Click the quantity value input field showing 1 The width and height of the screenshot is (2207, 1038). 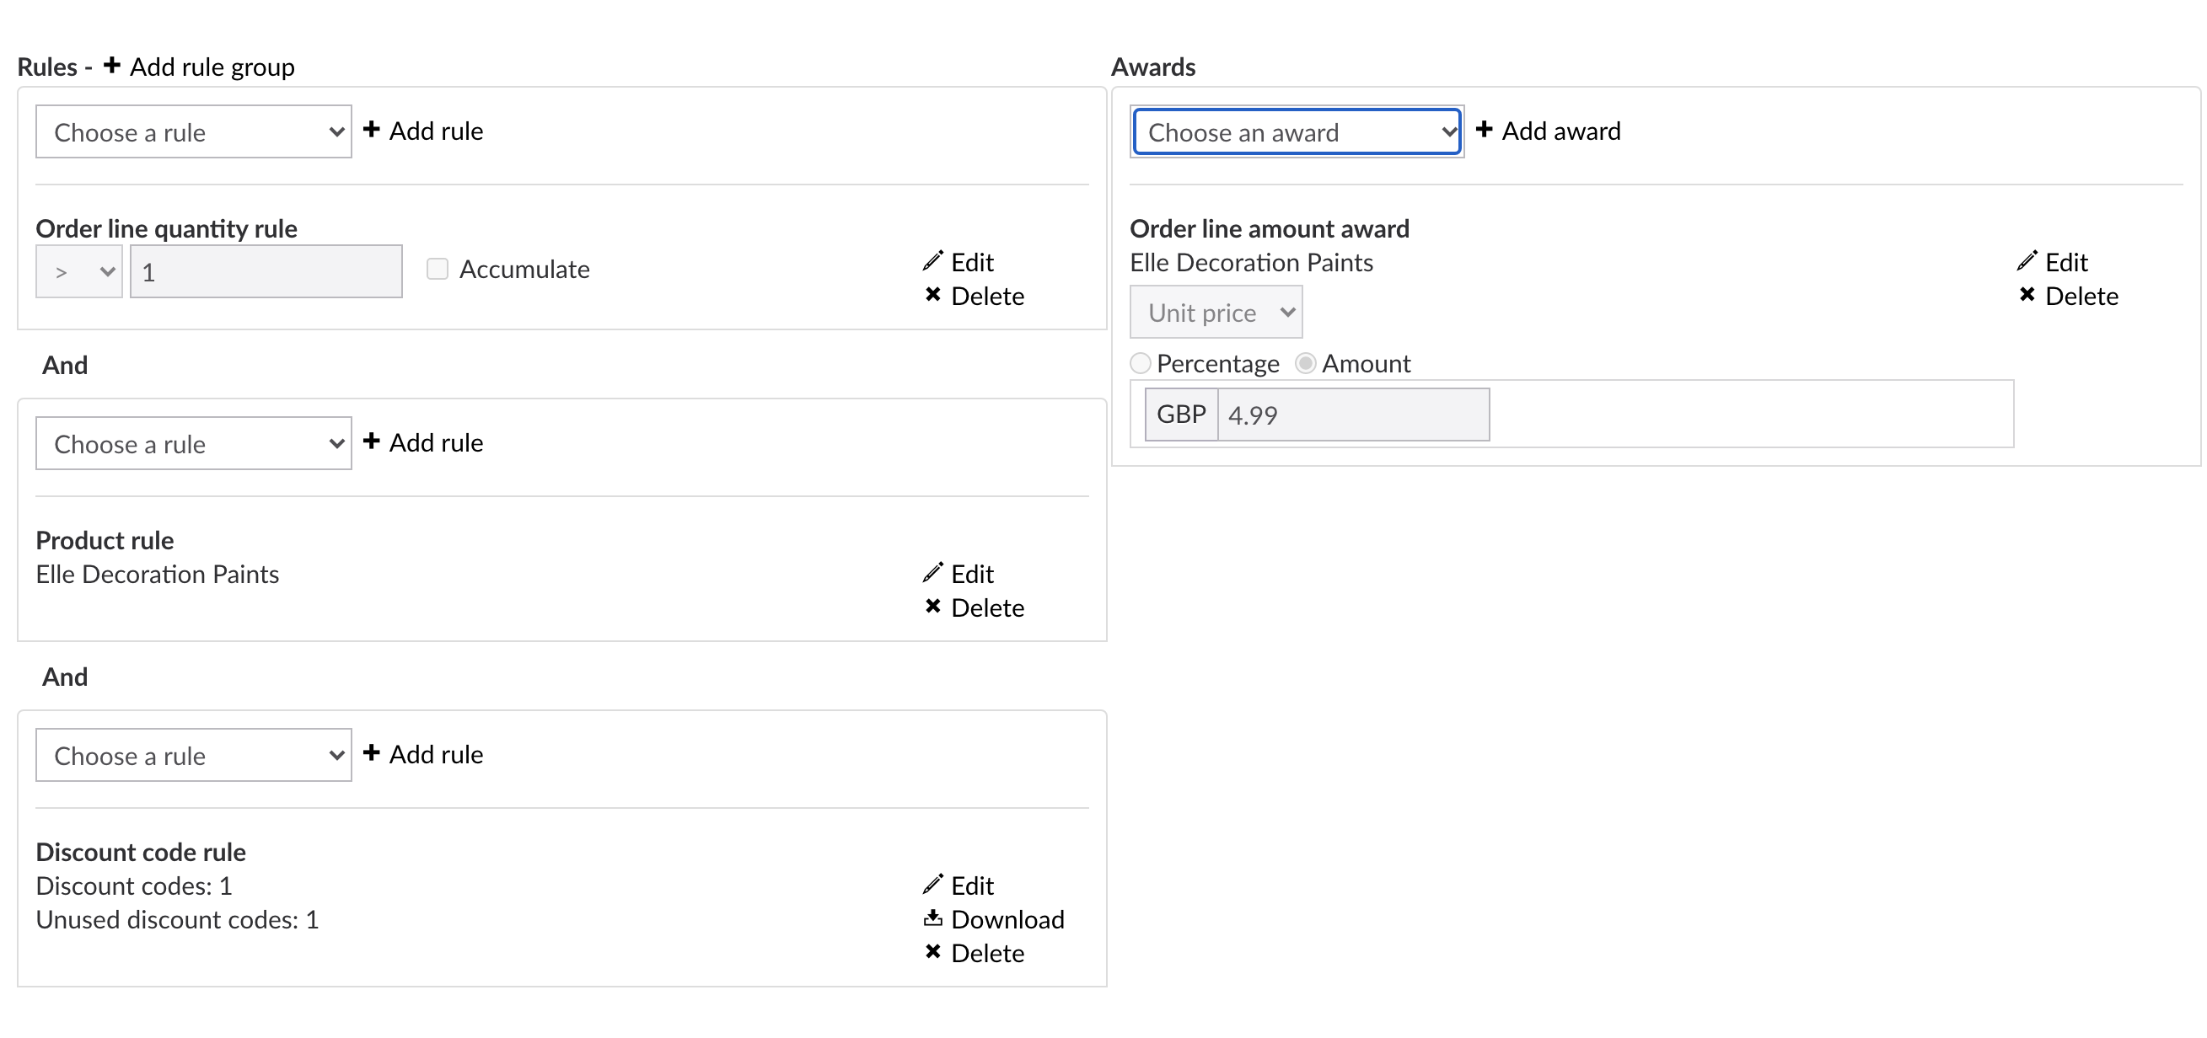pyautogui.click(x=266, y=272)
